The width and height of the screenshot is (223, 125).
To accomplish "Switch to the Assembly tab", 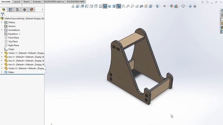I will click(6, 2).
